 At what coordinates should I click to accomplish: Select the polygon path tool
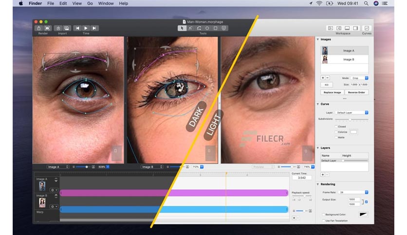[x=199, y=28]
